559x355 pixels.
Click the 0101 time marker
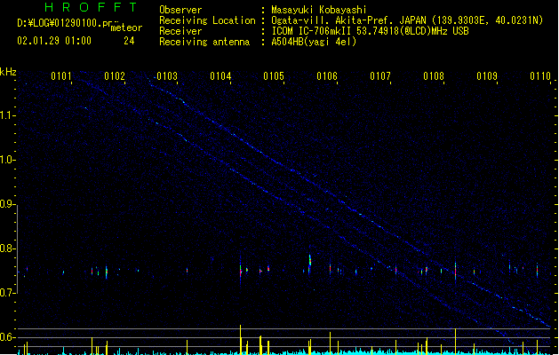[x=61, y=76]
